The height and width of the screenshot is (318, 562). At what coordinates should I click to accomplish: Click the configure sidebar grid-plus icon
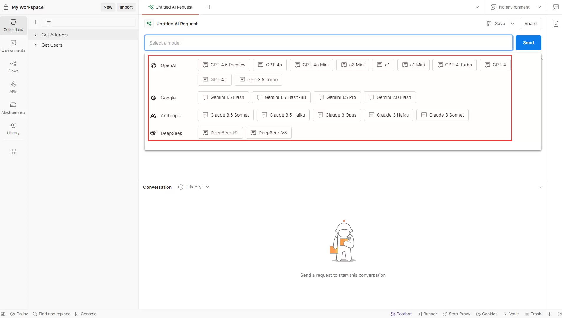pyautogui.click(x=13, y=152)
